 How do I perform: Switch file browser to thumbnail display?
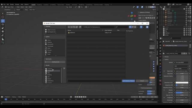click(x=135, y=27)
